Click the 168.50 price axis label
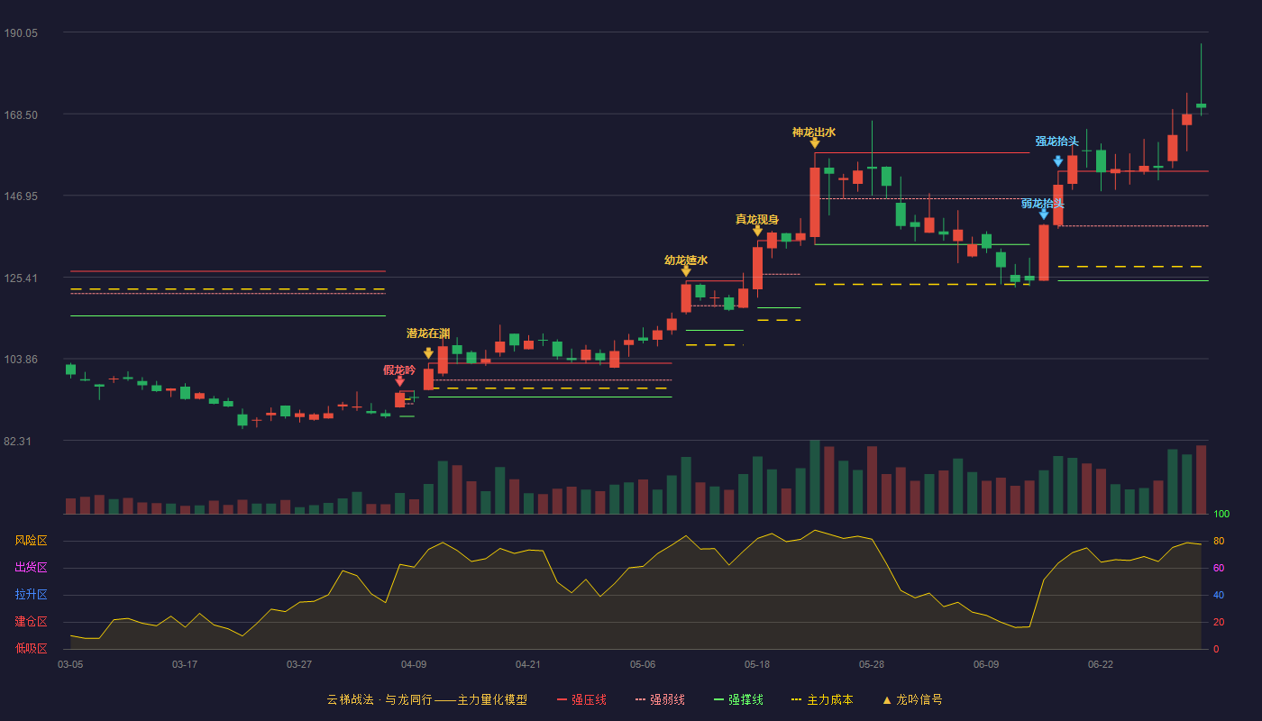This screenshot has height=721, width=1262. tap(21, 114)
